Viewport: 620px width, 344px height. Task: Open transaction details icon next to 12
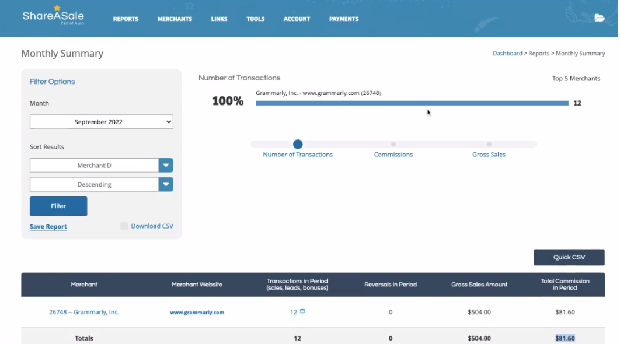(x=302, y=311)
